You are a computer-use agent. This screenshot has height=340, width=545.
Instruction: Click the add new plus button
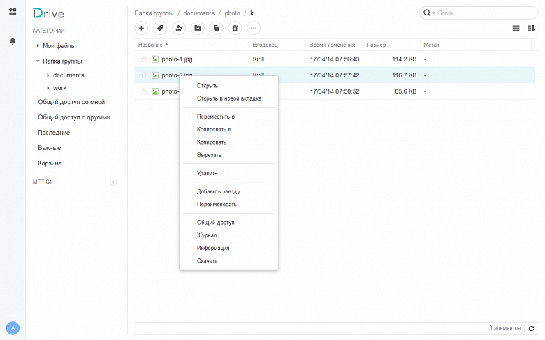[141, 28]
